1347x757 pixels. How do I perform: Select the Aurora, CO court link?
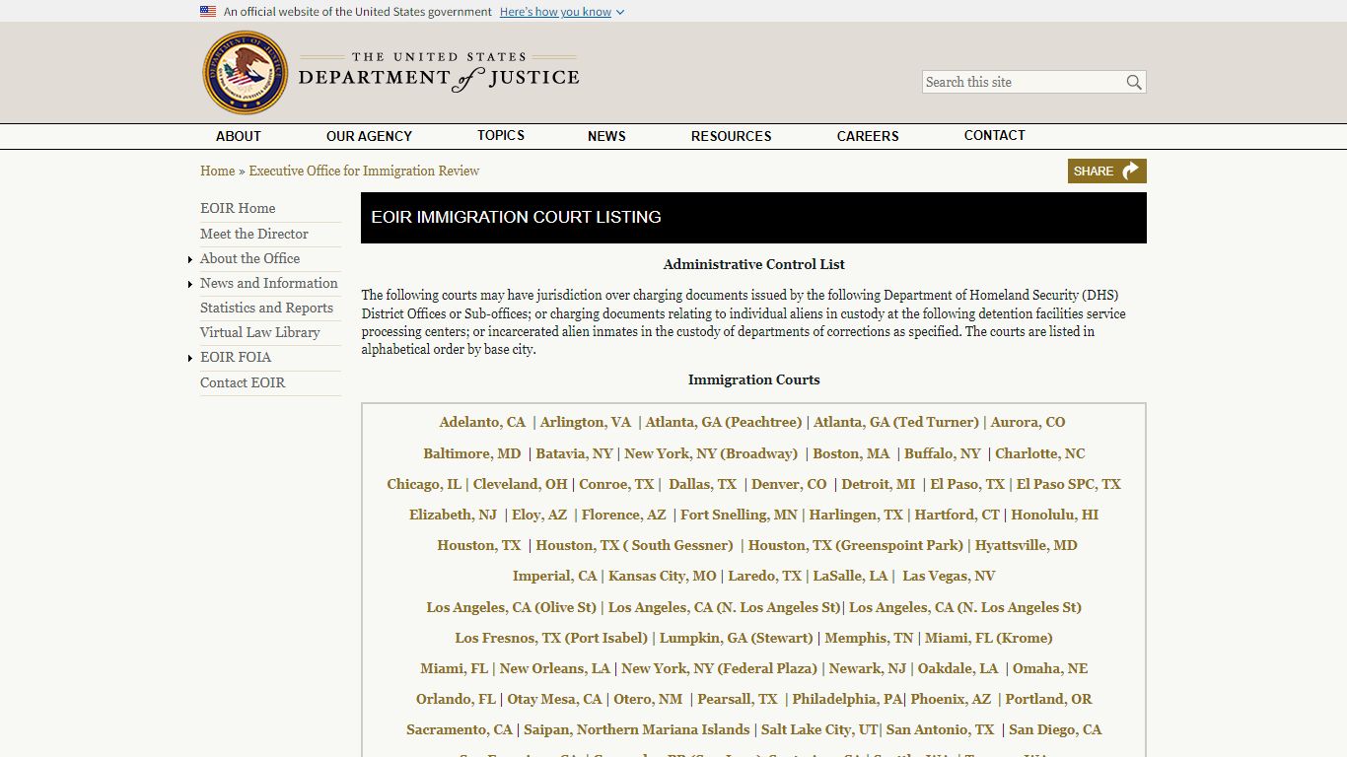tap(1028, 422)
